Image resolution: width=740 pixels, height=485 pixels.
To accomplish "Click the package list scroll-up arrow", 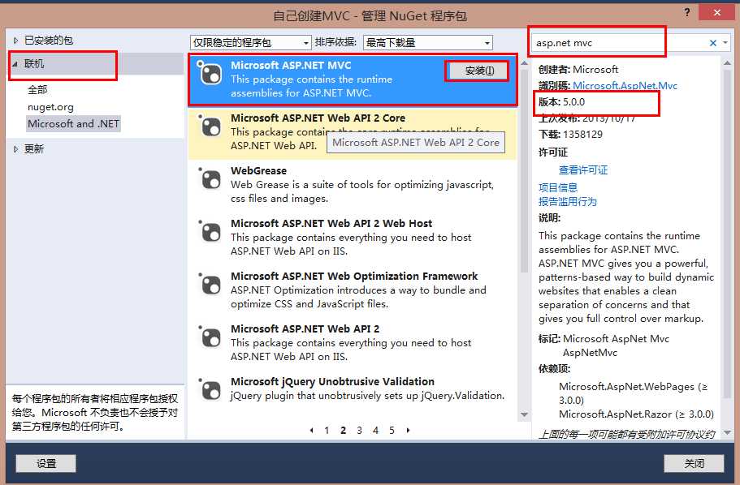I will [x=524, y=63].
